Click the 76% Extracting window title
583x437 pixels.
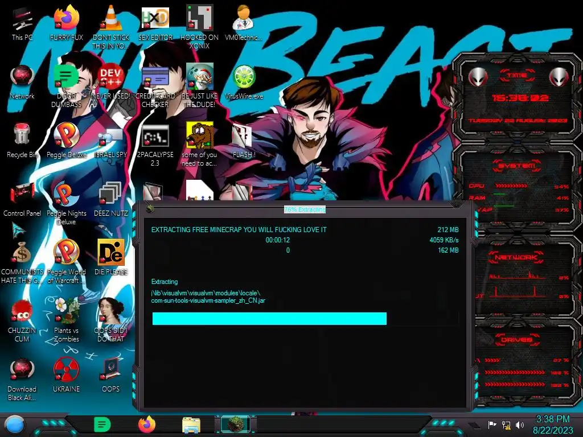[x=305, y=209]
